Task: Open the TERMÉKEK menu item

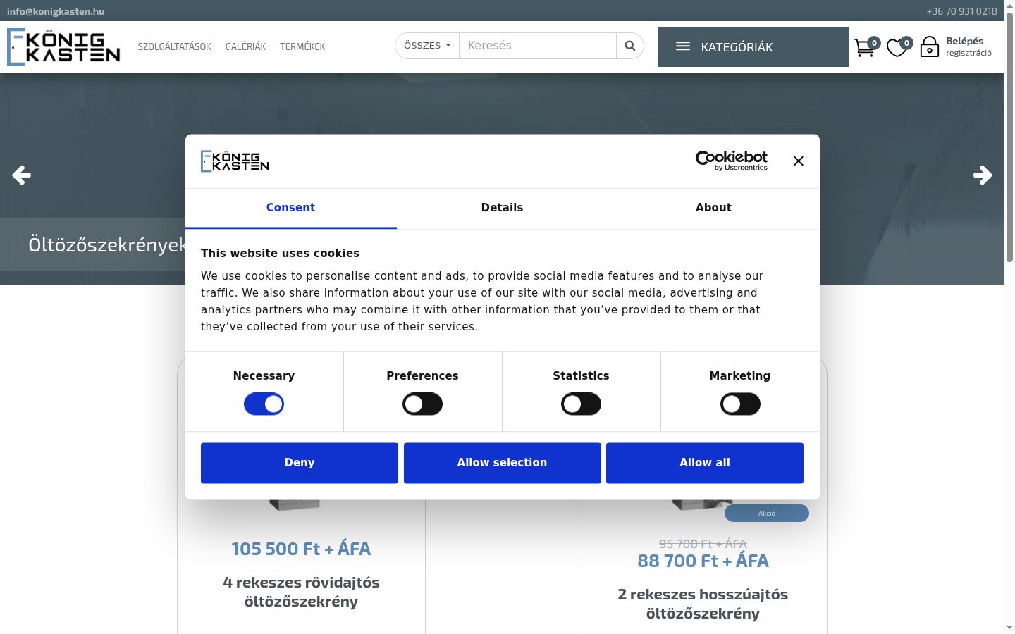Action: click(302, 46)
